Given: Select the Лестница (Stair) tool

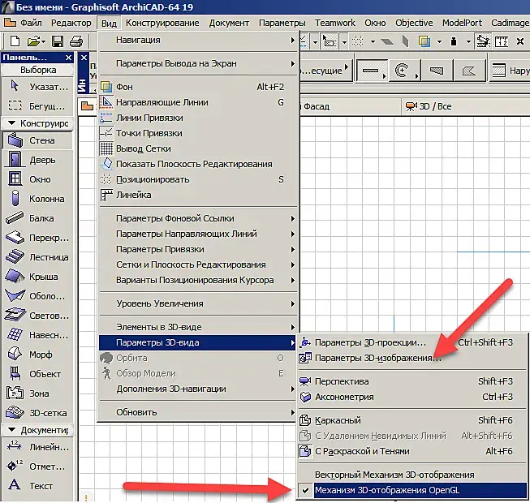Looking at the screenshot, I should point(37,257).
